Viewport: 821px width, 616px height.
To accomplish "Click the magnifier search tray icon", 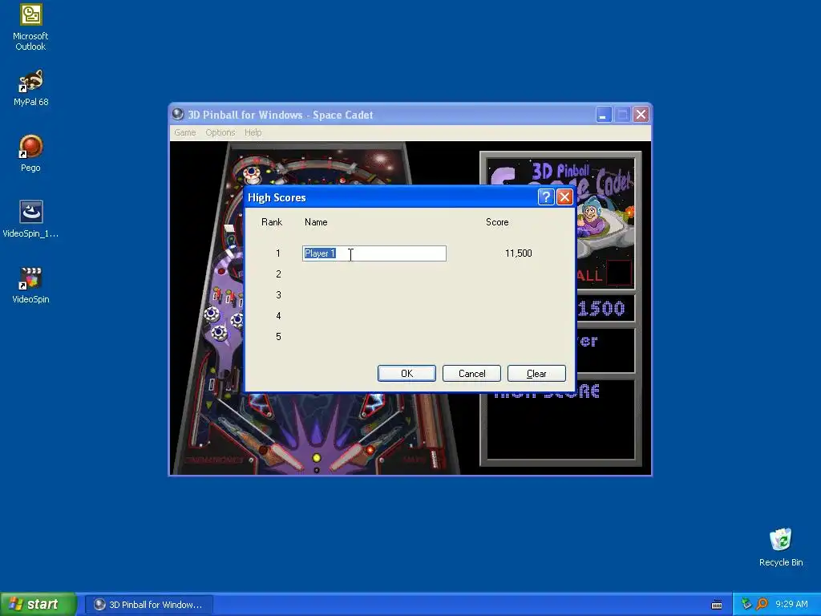I will (x=762, y=604).
